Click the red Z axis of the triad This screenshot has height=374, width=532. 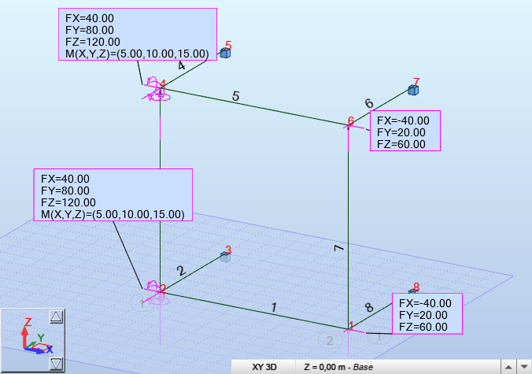24,337
